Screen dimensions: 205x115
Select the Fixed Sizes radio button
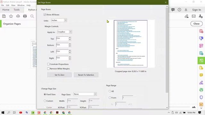point(45,95)
